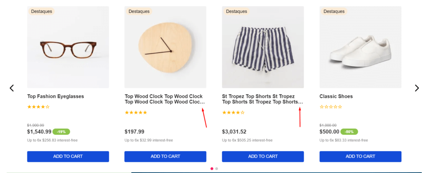This screenshot has height=173, width=429.
Task: Open the Classic Shoes product title link
Action: (336, 96)
